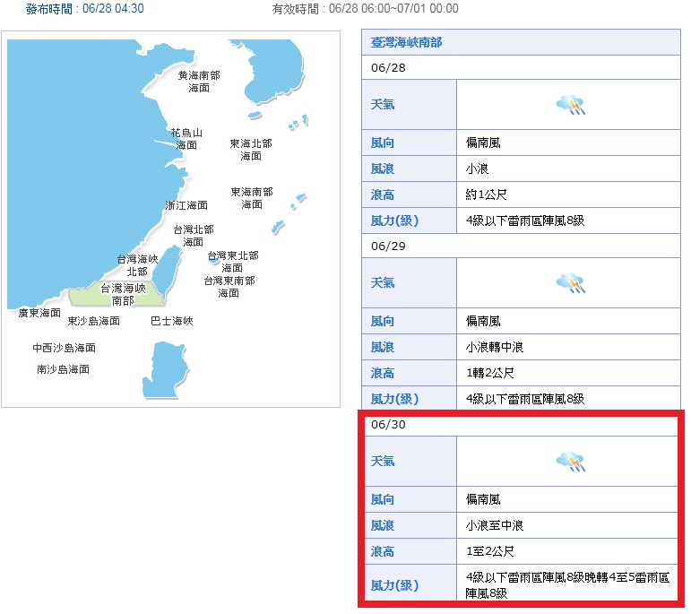Screen dimensions: 691x614
Task: Select 台灣海峽北部 region on the map
Action: pos(137,265)
